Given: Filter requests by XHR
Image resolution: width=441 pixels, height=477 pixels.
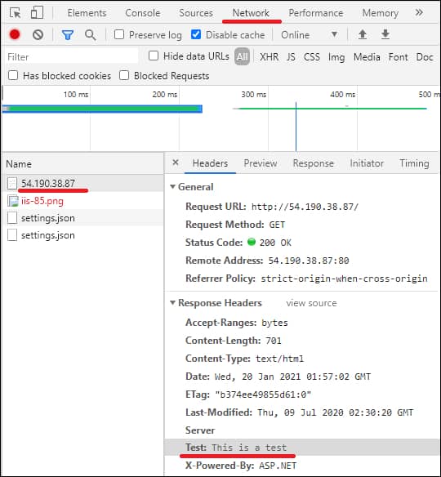Looking at the screenshot, I should (x=269, y=57).
